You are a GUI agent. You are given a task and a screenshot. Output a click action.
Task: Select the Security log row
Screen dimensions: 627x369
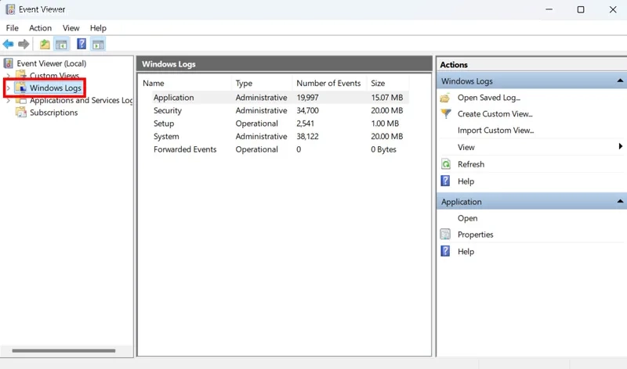click(x=275, y=110)
